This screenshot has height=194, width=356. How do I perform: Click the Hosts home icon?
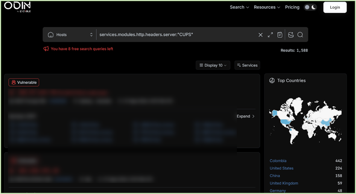coord(51,35)
